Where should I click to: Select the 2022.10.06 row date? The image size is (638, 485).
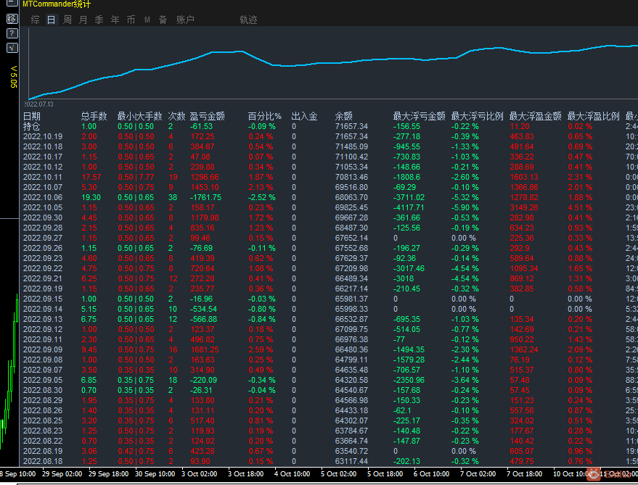pyautogui.click(x=43, y=197)
